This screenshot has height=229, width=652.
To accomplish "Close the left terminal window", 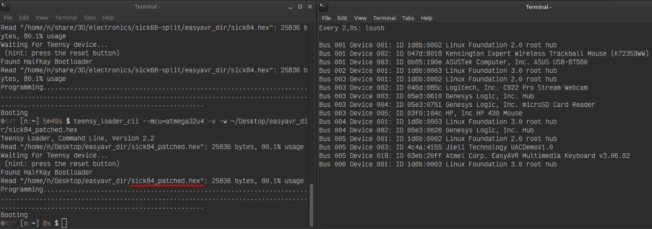I will tap(309, 7).
